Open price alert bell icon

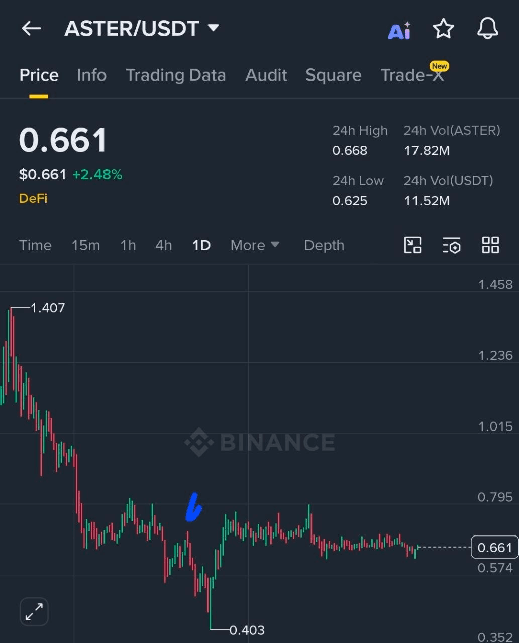coord(487,29)
